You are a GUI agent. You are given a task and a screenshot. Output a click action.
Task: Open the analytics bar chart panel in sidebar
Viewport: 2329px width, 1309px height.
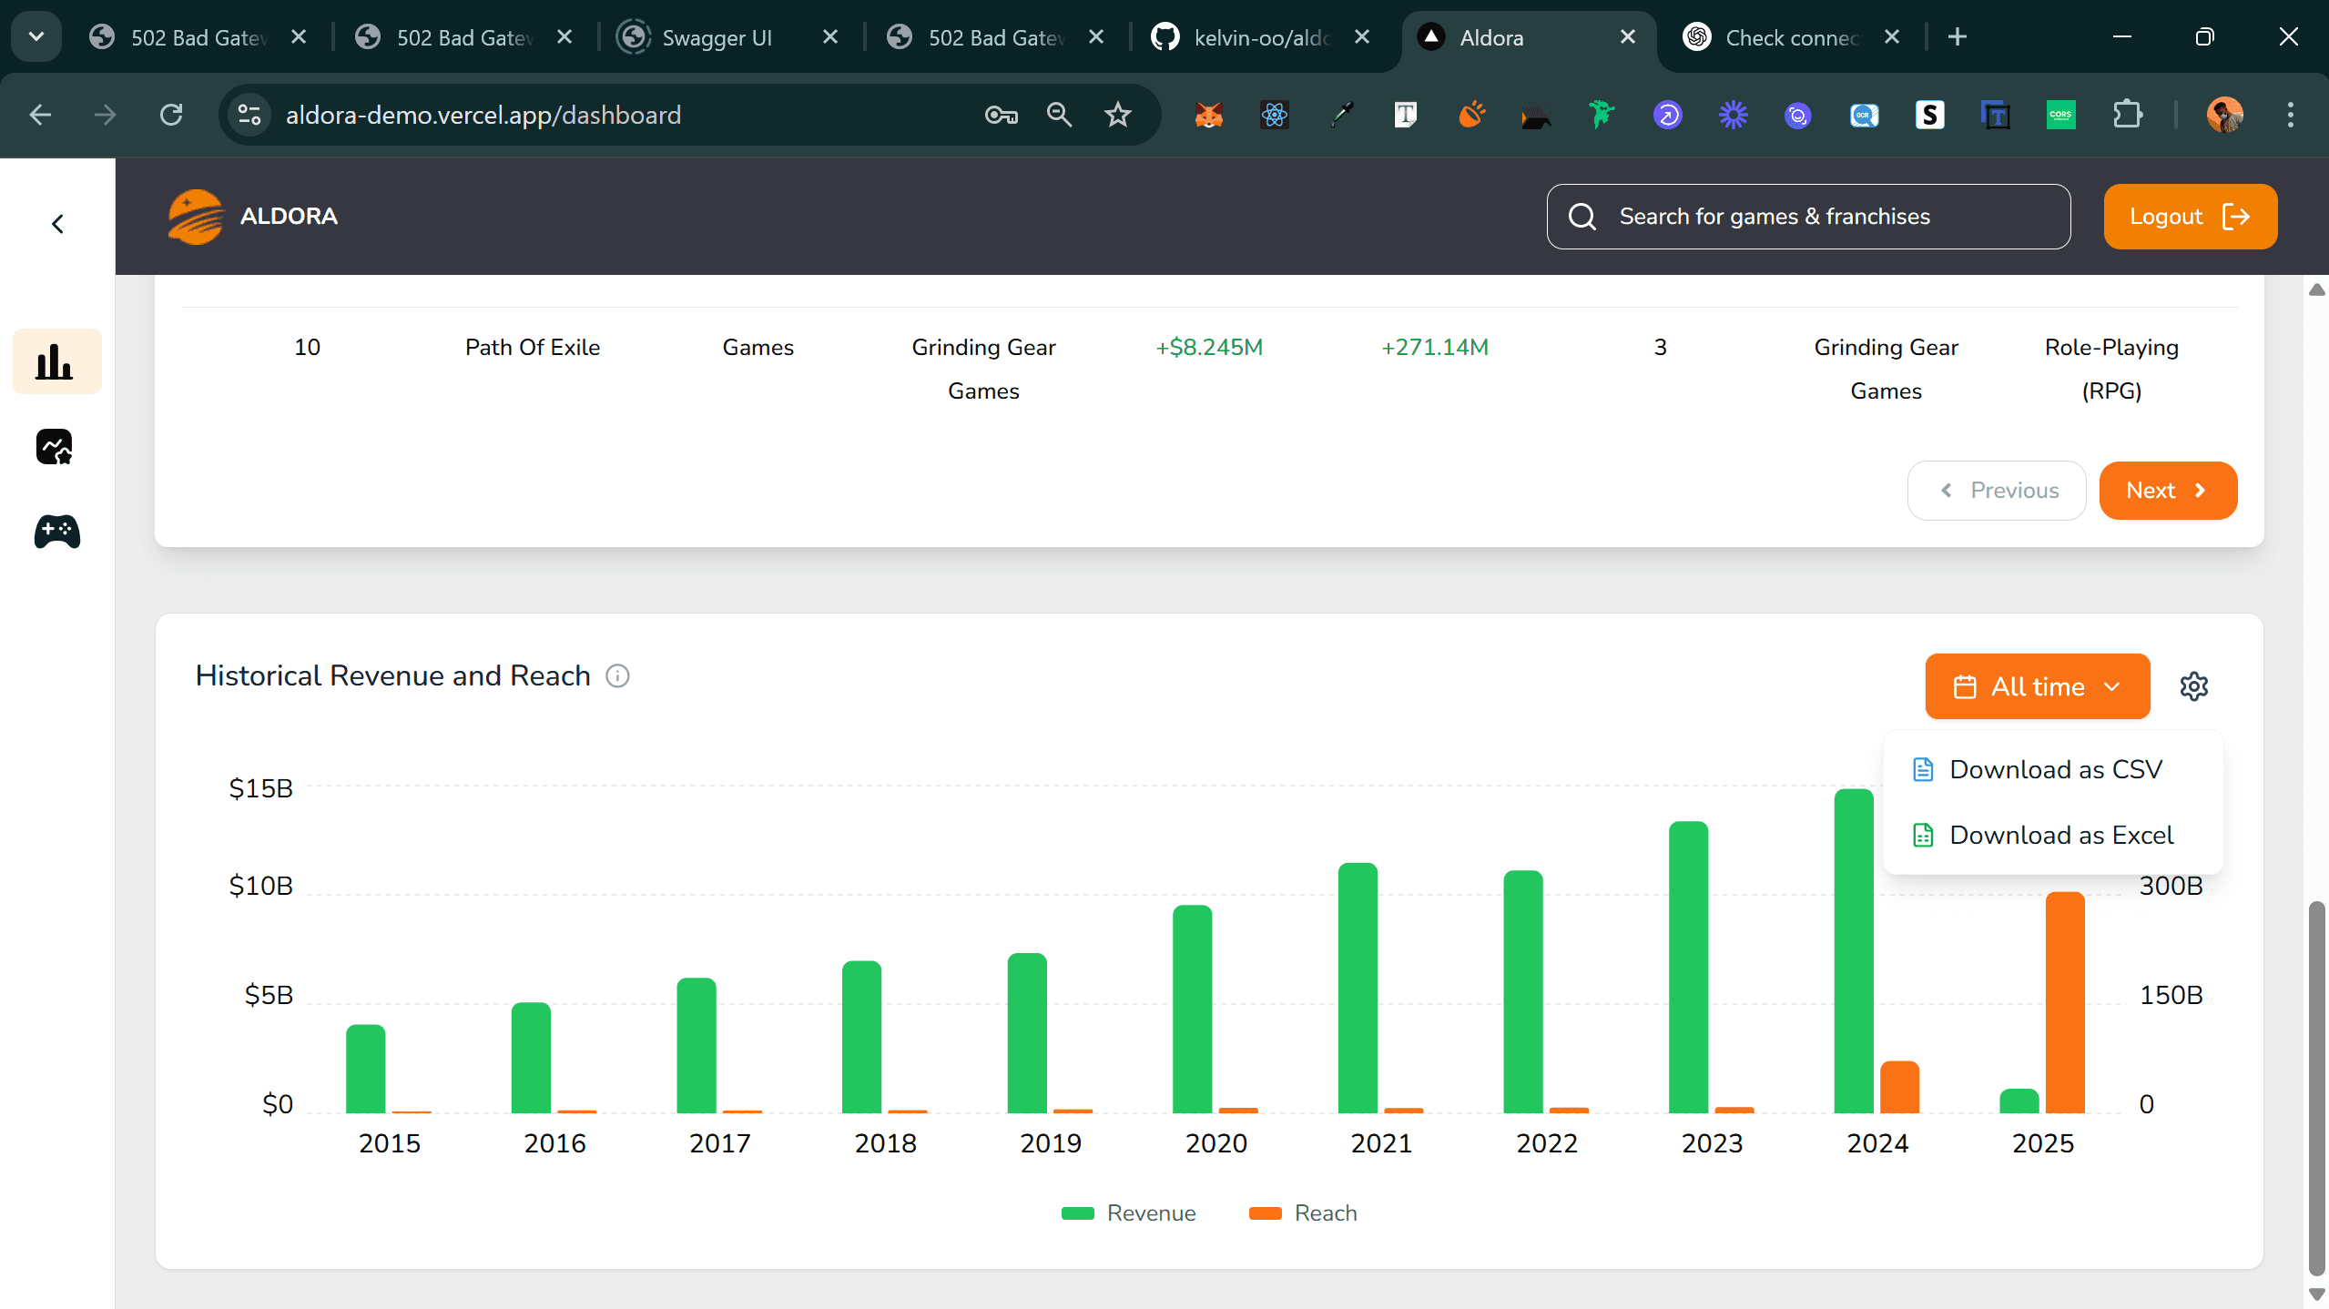point(56,360)
